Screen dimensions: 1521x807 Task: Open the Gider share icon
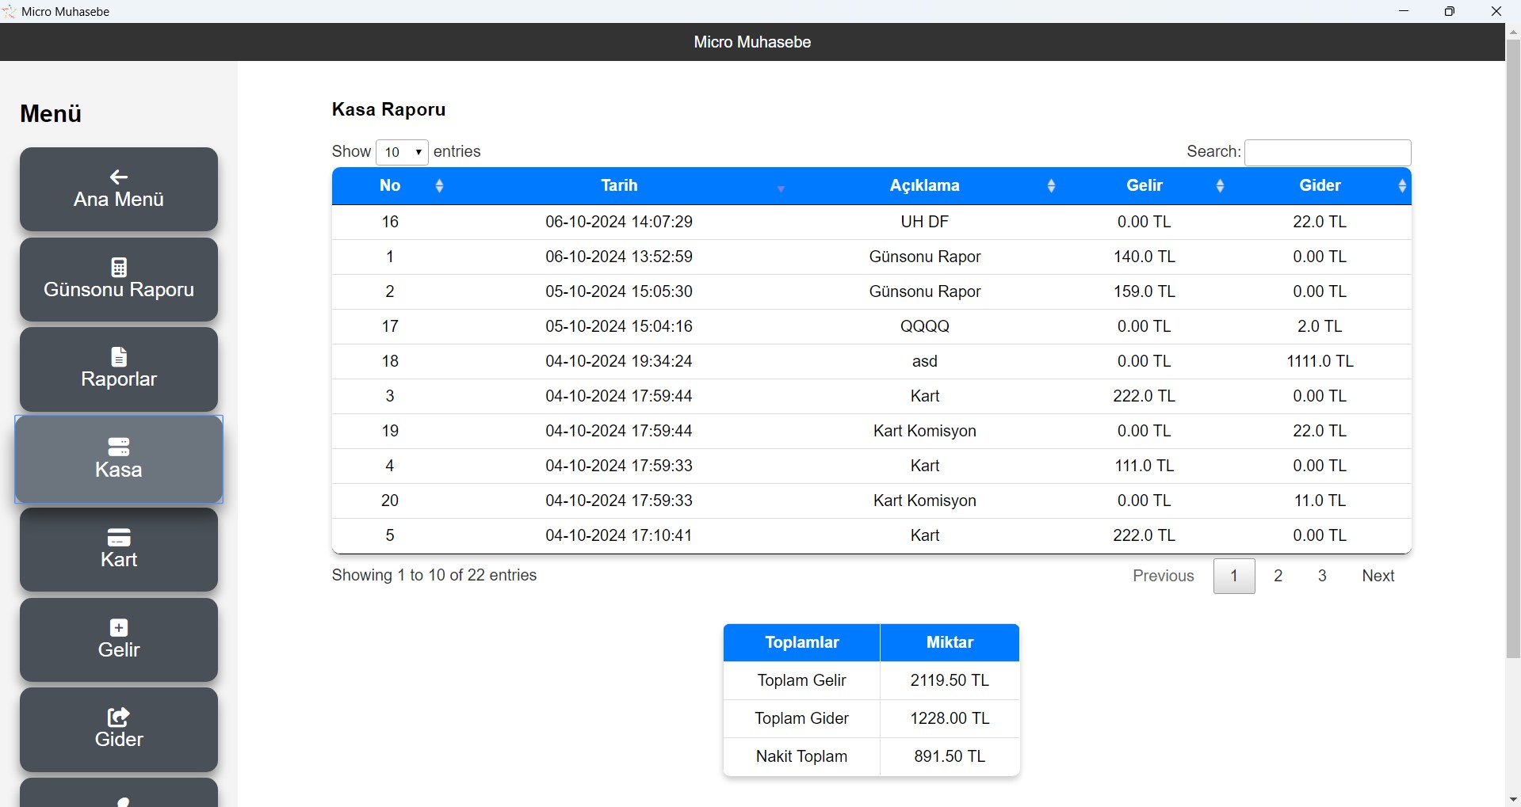[119, 717]
